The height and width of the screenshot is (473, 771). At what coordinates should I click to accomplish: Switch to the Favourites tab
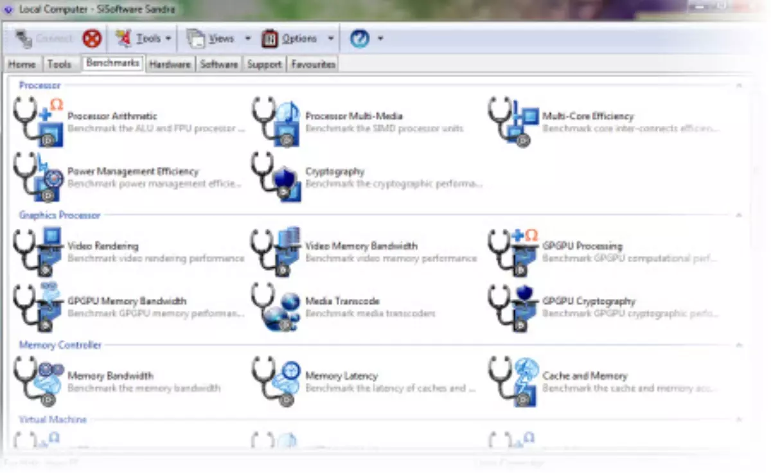click(313, 64)
